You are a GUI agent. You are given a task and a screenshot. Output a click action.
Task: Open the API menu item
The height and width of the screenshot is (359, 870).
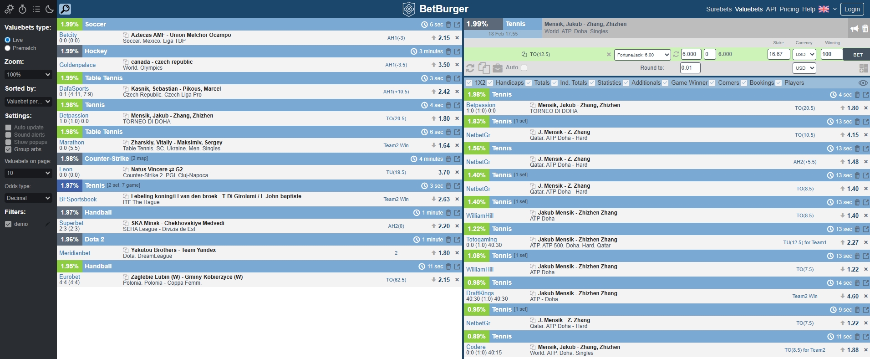pos(771,9)
